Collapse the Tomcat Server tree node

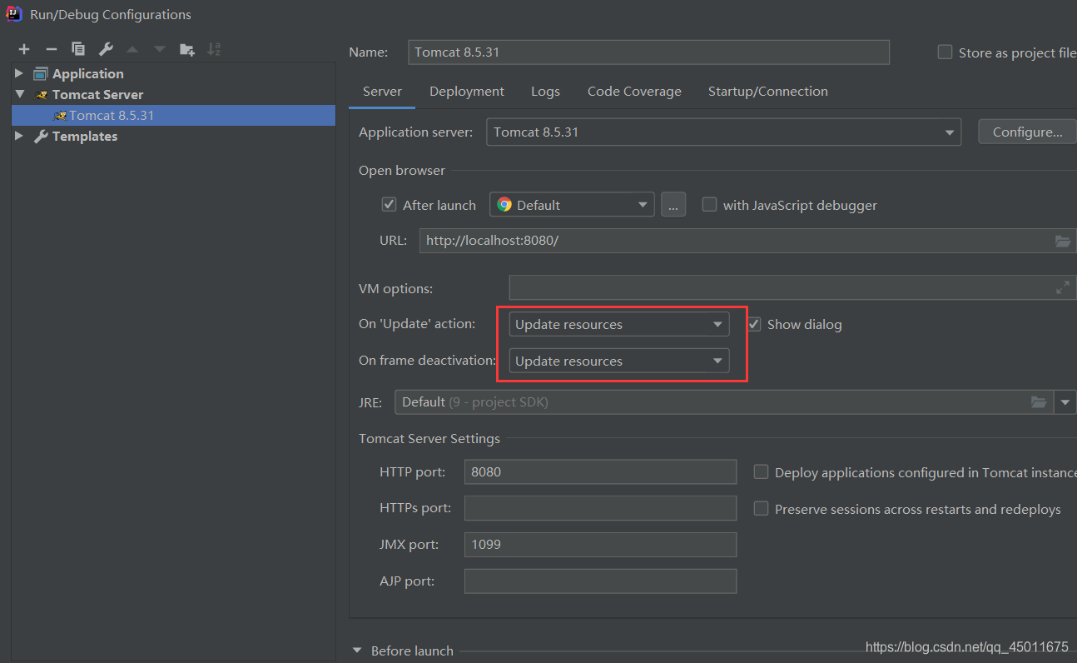(19, 94)
